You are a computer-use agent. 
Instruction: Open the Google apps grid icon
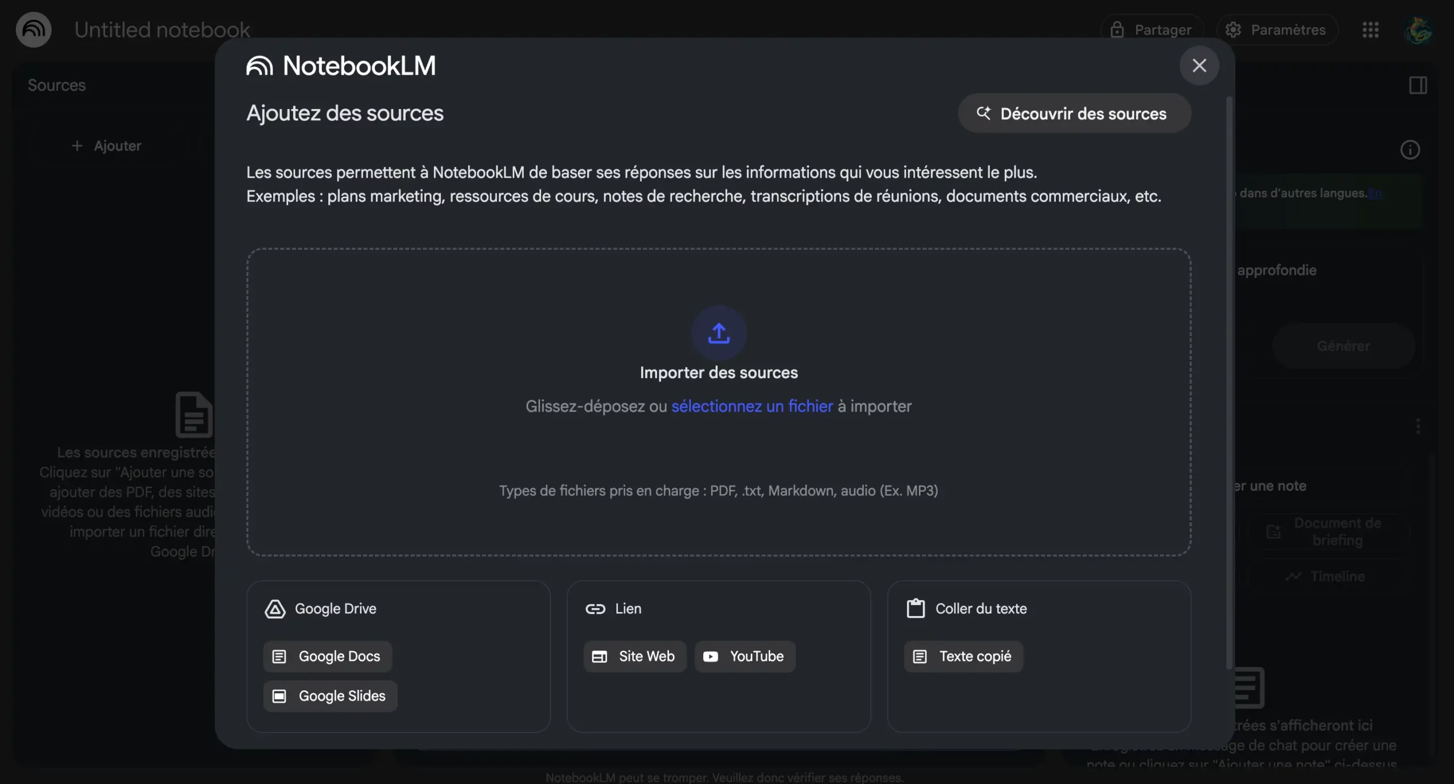[x=1370, y=30]
